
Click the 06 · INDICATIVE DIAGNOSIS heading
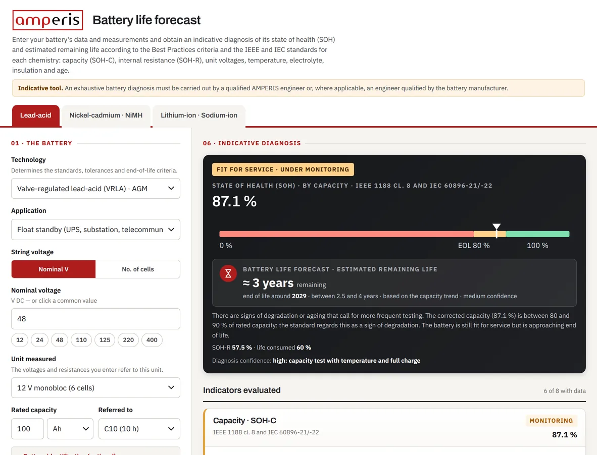252,143
